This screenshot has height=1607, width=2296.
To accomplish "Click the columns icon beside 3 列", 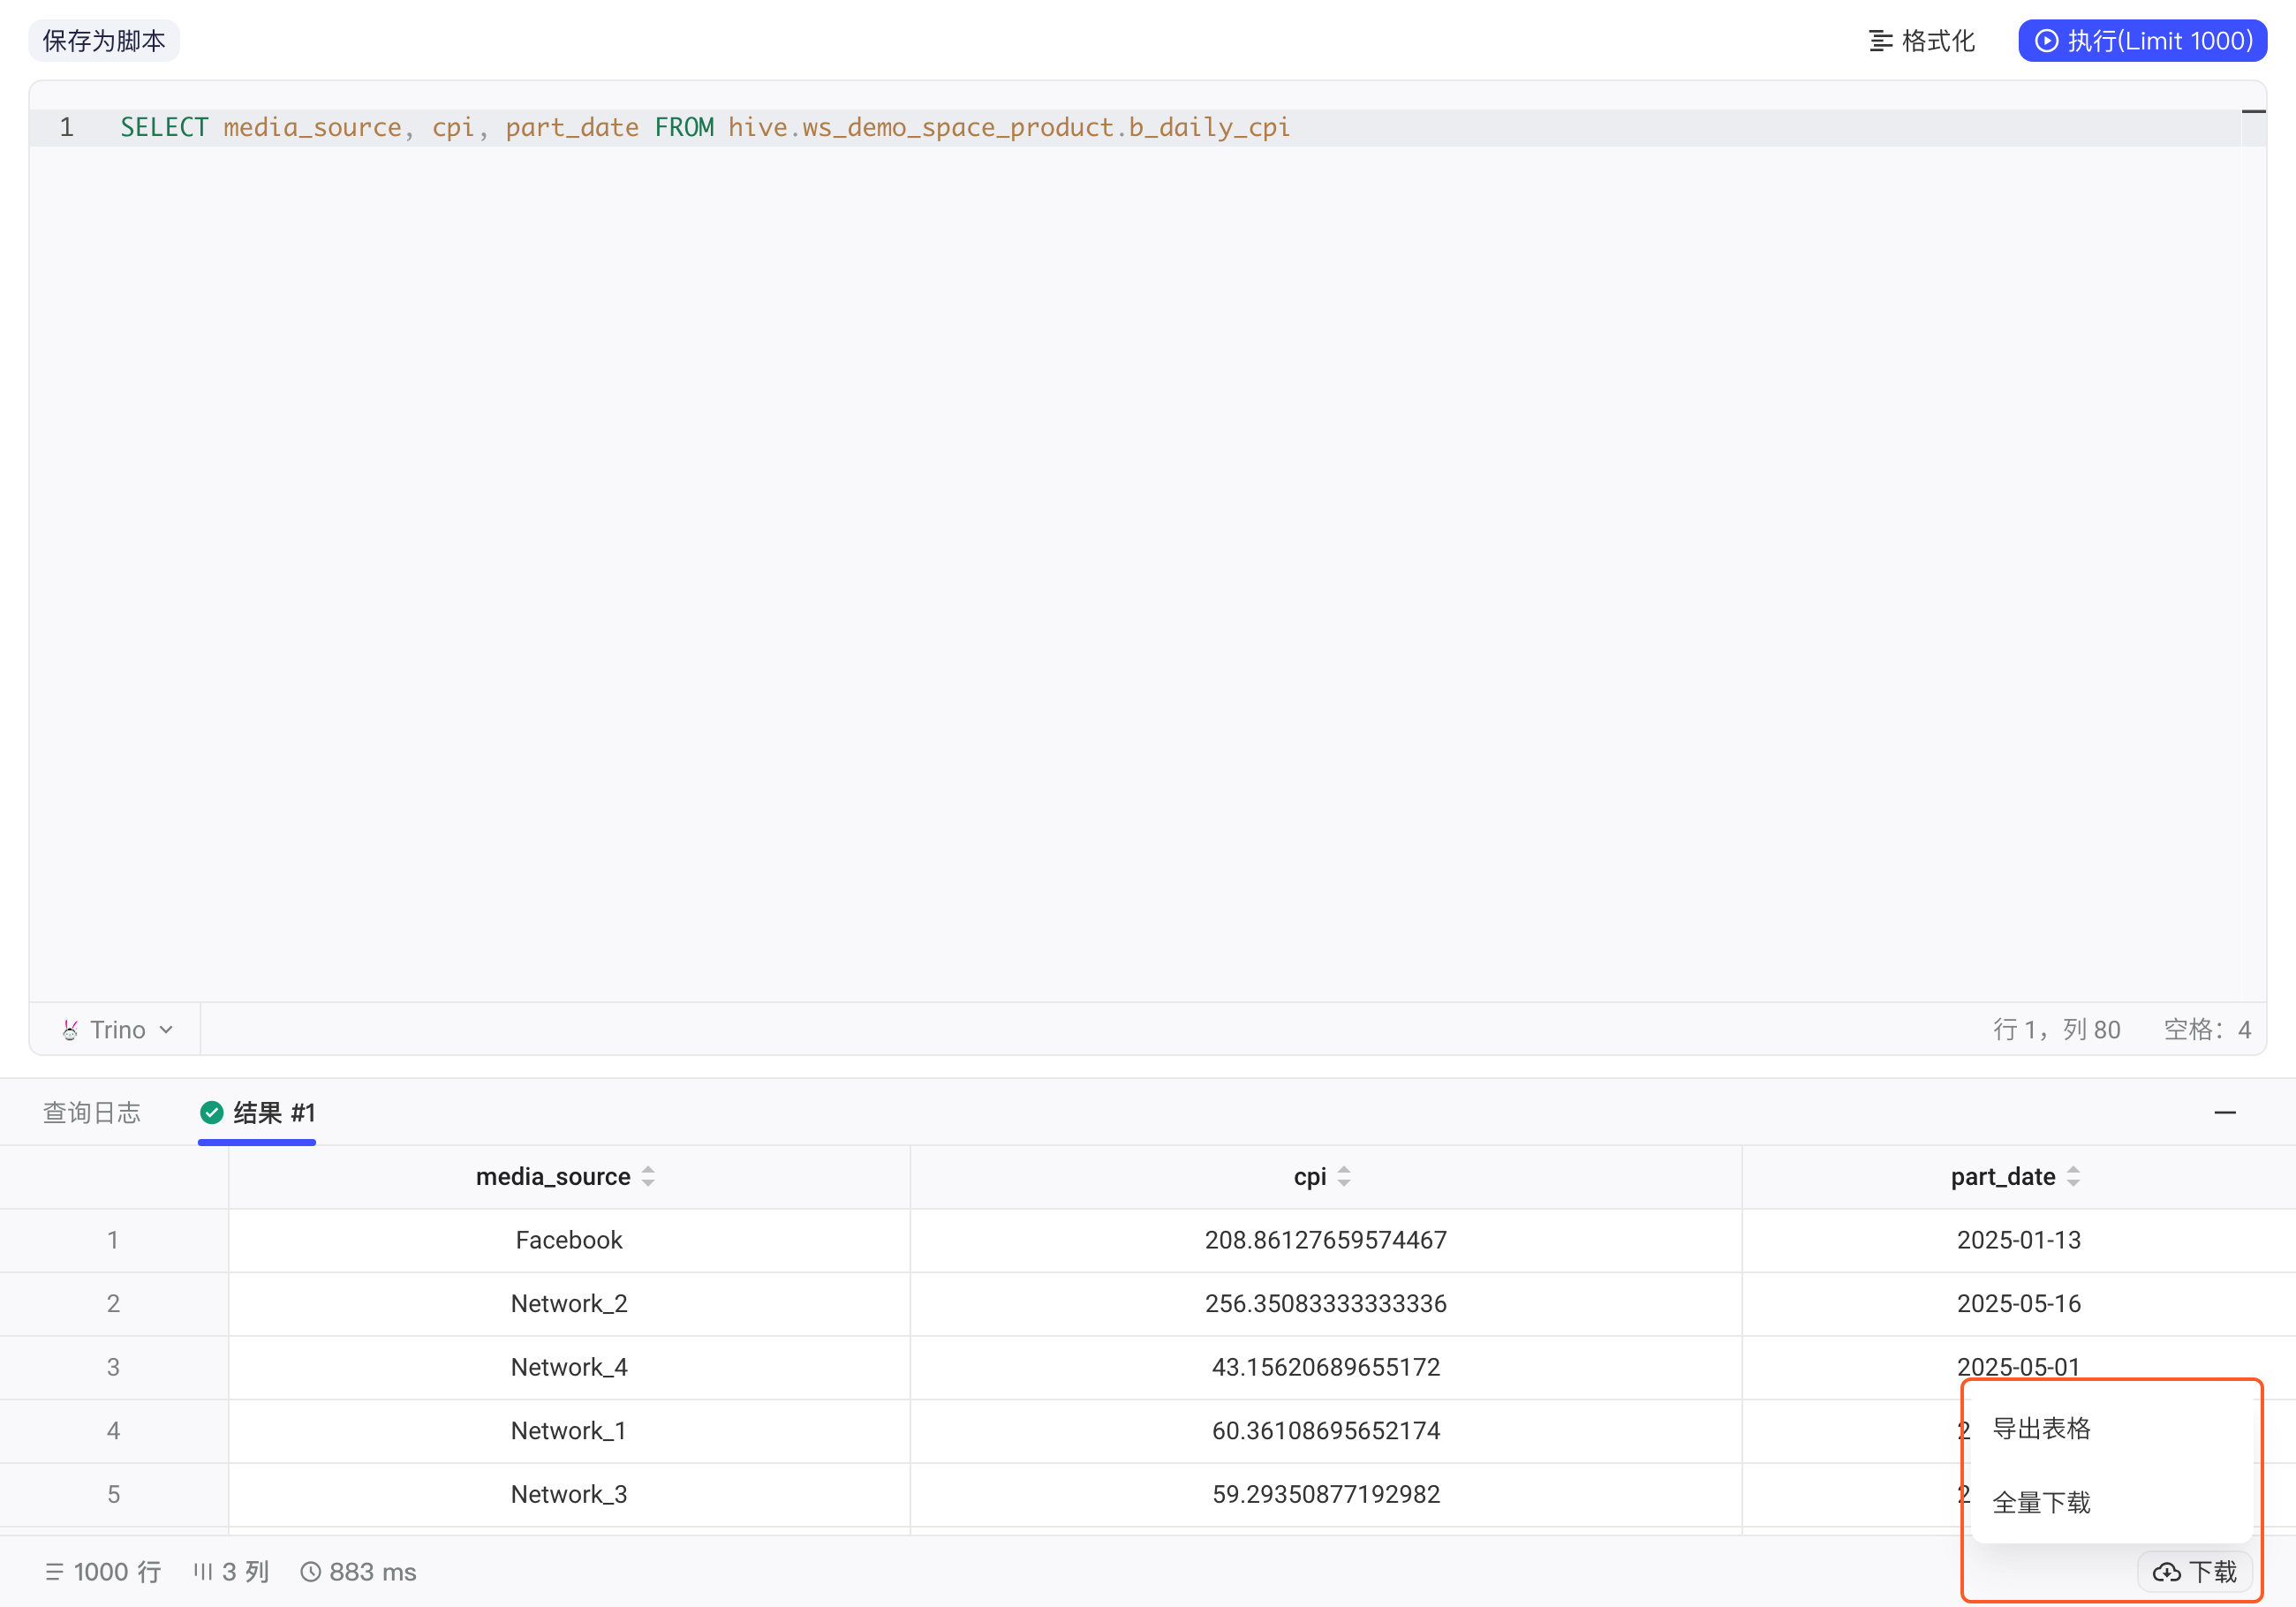I will pyautogui.click(x=203, y=1572).
